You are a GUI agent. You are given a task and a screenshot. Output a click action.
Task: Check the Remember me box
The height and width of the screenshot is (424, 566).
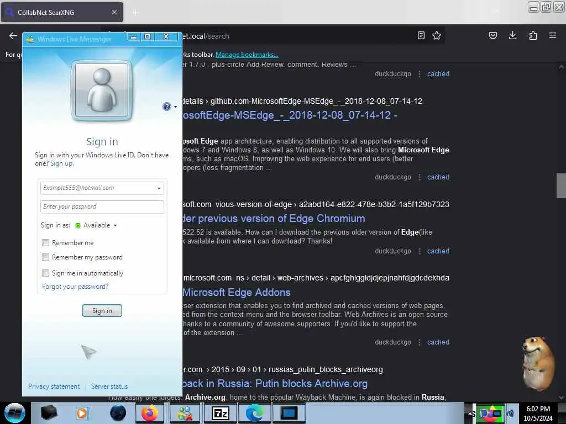(45, 243)
